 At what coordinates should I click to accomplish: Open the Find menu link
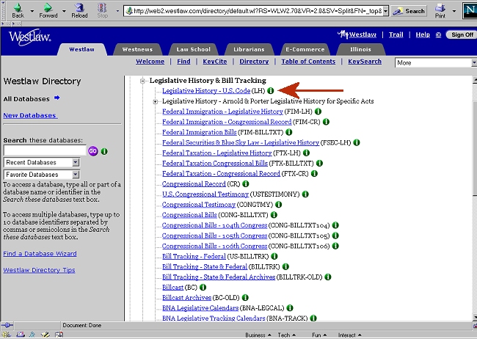[x=183, y=62]
